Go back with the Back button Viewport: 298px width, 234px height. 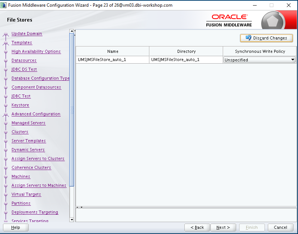[197, 227]
